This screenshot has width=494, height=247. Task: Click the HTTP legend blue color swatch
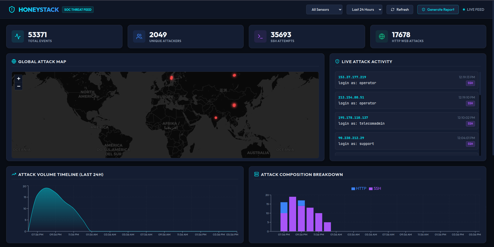click(353, 189)
